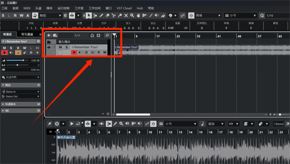Open the MIDI menu
This screenshot has height=164, width=290.
click(x=27, y=8)
